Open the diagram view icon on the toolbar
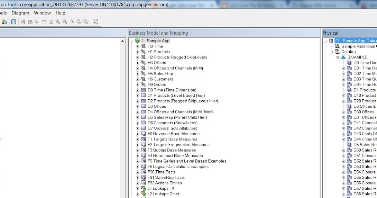Viewport: 377px width, 198px height. [13, 22]
